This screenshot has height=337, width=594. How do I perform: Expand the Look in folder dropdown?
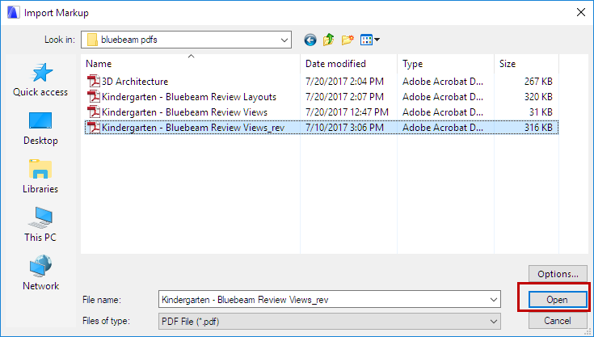pos(284,40)
